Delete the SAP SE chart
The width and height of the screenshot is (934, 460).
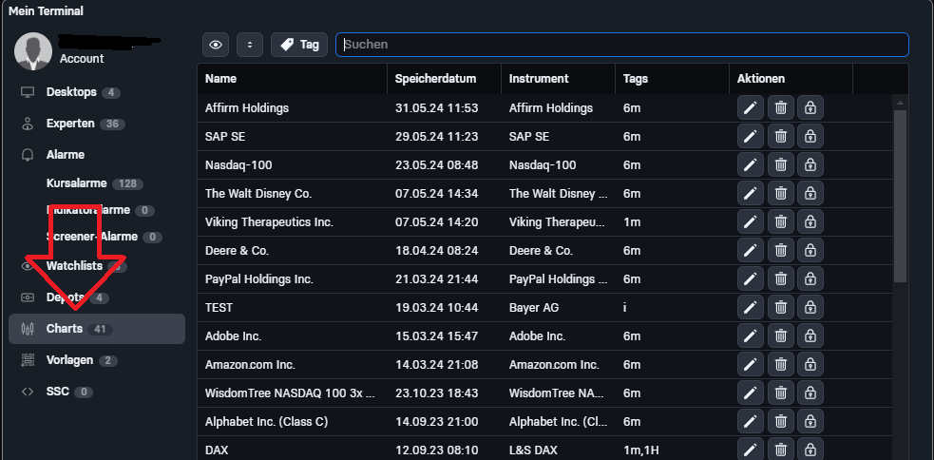[780, 137]
